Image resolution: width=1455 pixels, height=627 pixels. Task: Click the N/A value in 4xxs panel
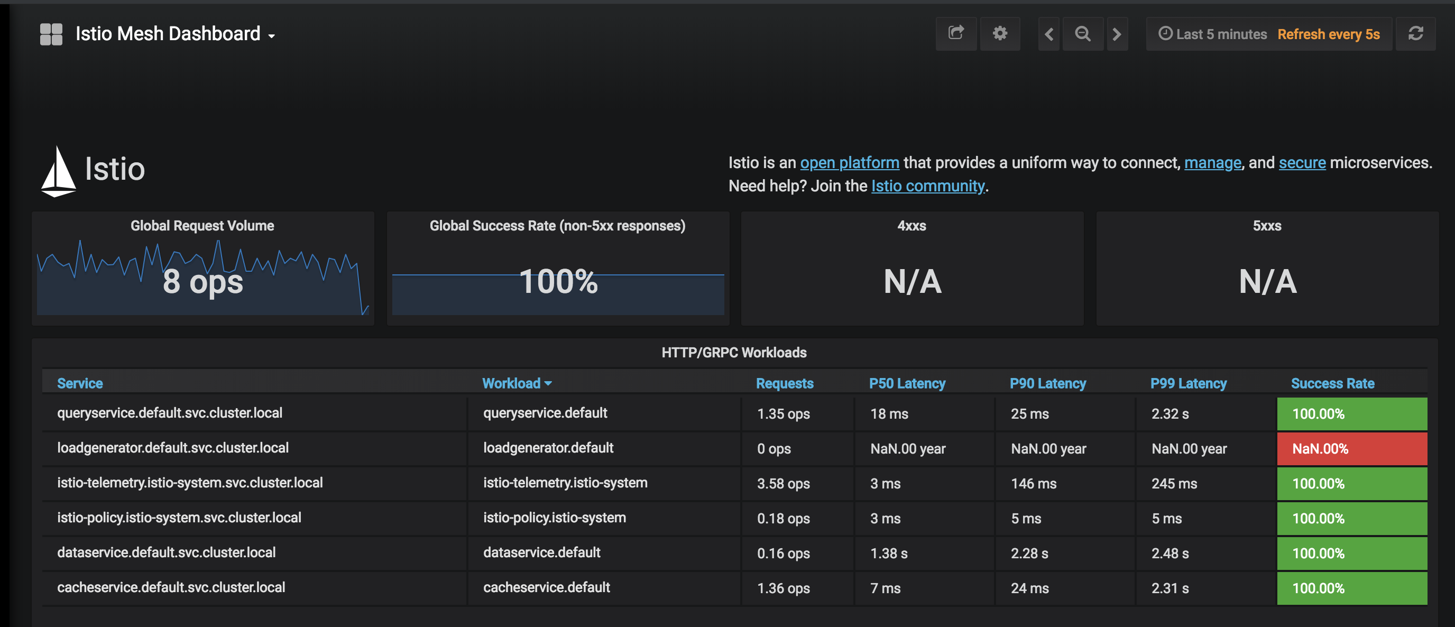(x=912, y=281)
